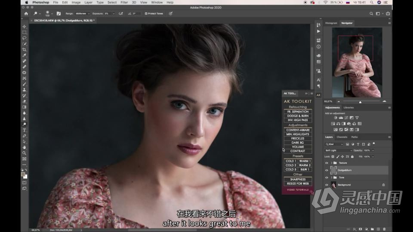Open the Soft Light blend mode dropdown
The image size is (413, 232).
click(339, 150)
